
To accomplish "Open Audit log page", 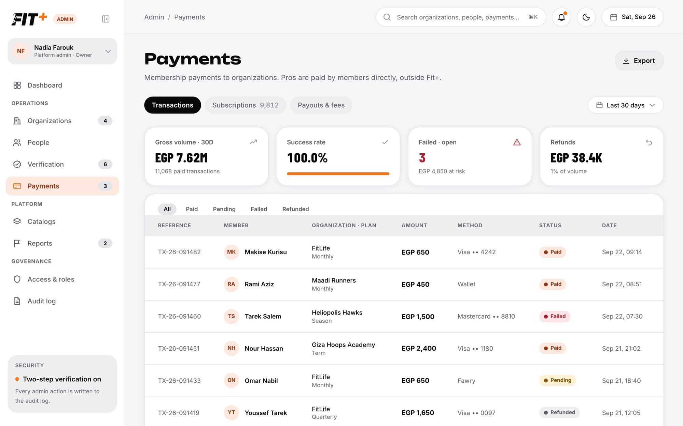I will (62, 301).
